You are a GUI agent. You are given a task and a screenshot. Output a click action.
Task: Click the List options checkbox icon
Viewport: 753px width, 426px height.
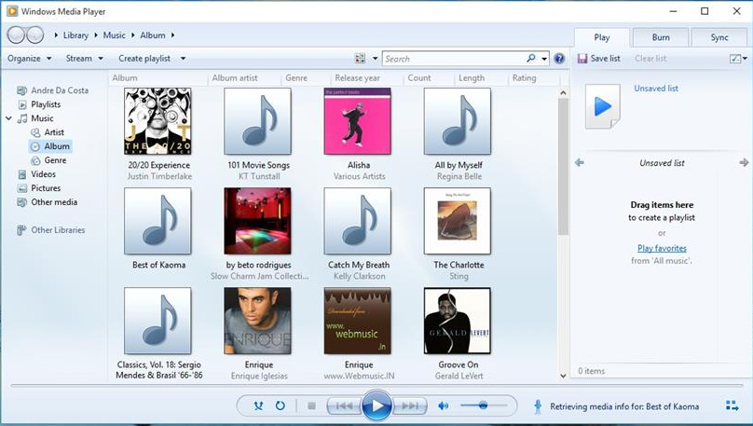pos(734,59)
